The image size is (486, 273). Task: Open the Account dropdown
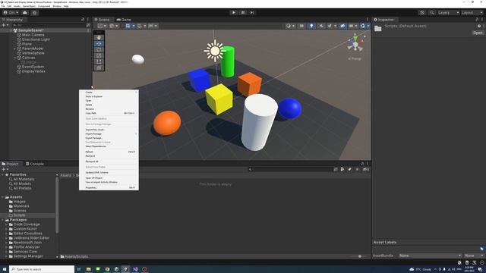click(x=11, y=13)
